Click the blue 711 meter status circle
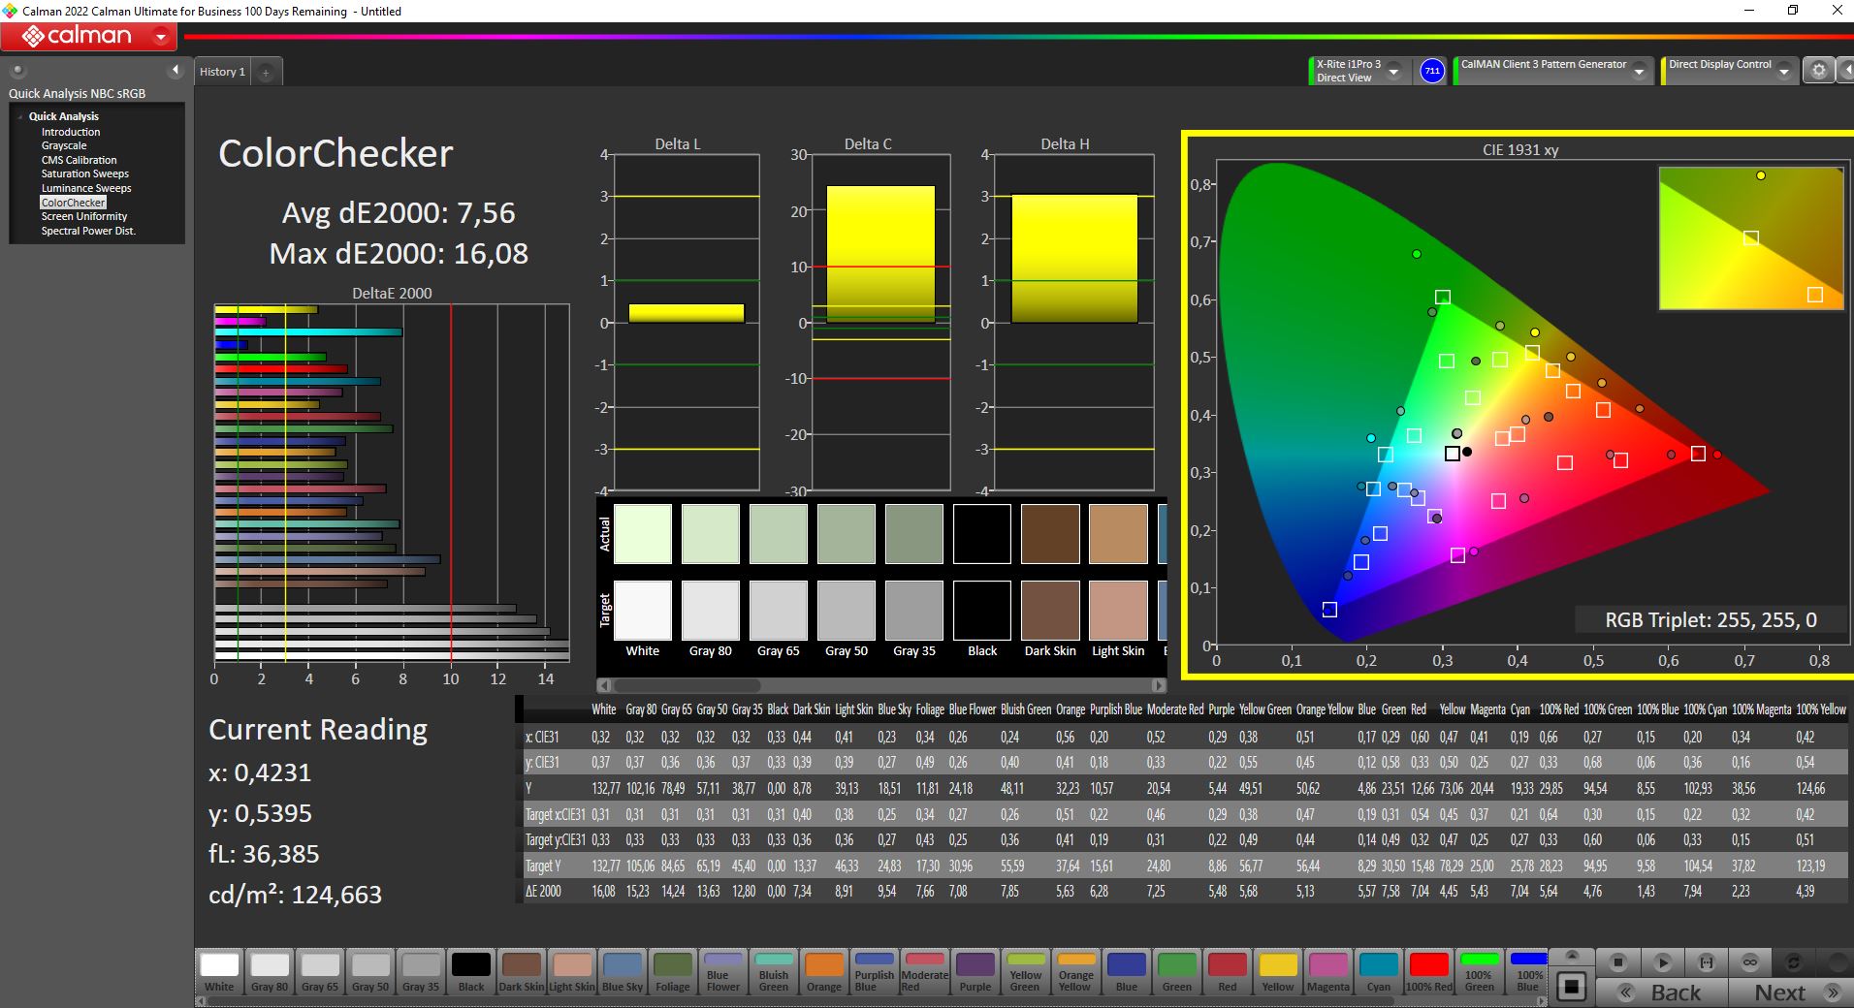The height and width of the screenshot is (1008, 1854). click(1432, 71)
